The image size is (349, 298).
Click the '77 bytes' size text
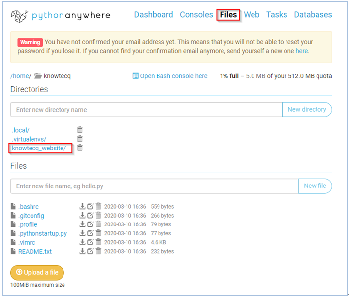(x=160, y=233)
